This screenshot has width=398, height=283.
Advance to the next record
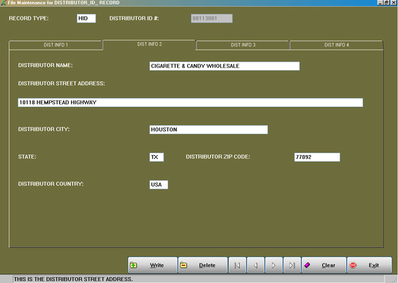273,265
